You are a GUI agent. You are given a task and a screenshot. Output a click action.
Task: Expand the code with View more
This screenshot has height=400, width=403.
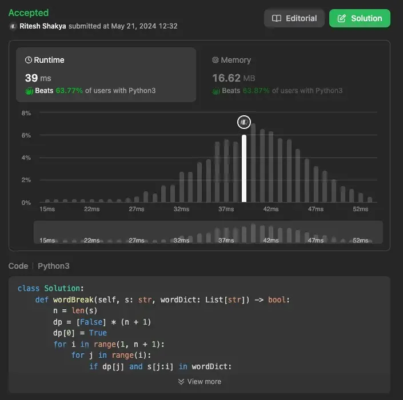click(199, 381)
